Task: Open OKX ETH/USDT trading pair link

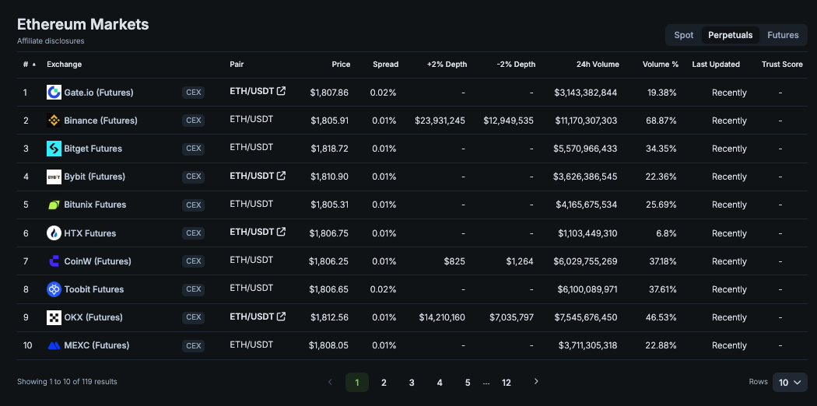Action: click(x=252, y=317)
